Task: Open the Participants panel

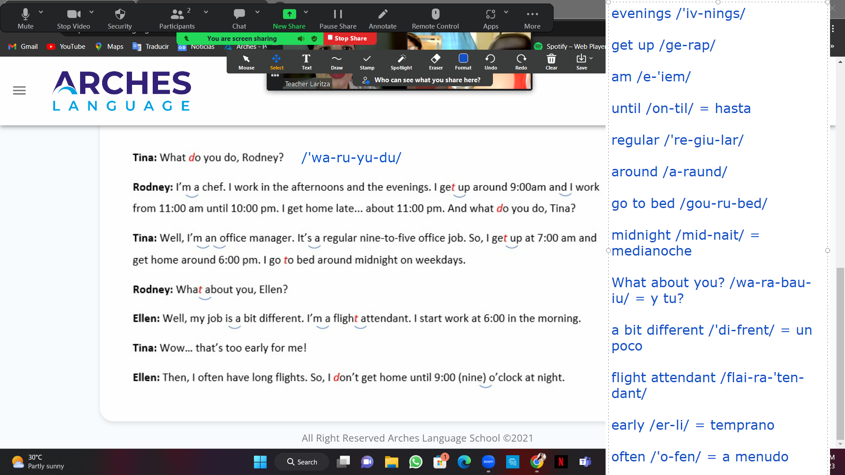Action: [177, 18]
